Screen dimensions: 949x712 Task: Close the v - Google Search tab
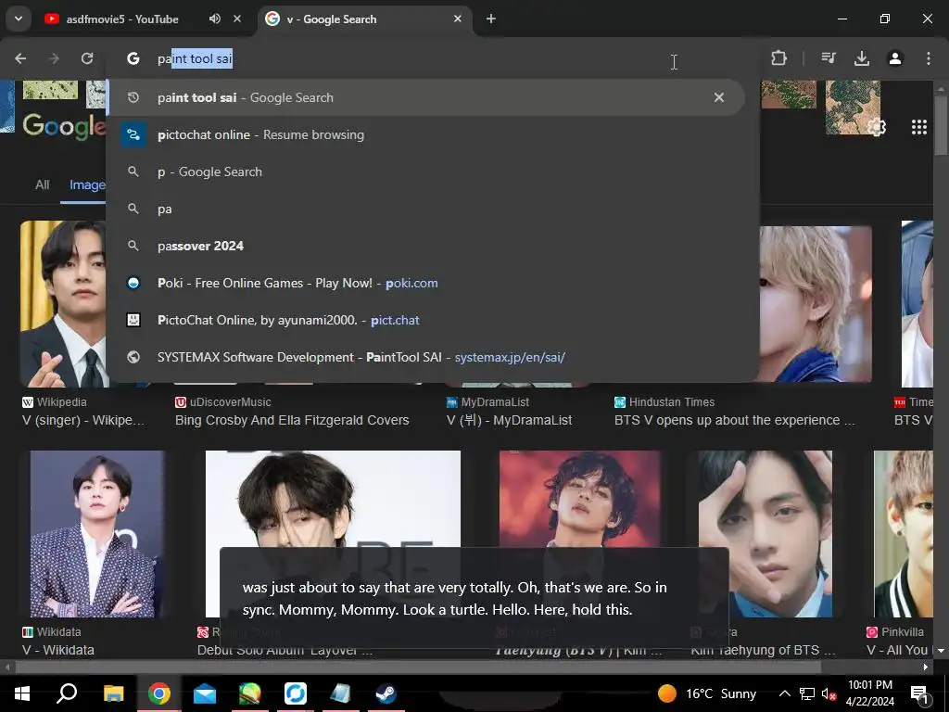458,19
